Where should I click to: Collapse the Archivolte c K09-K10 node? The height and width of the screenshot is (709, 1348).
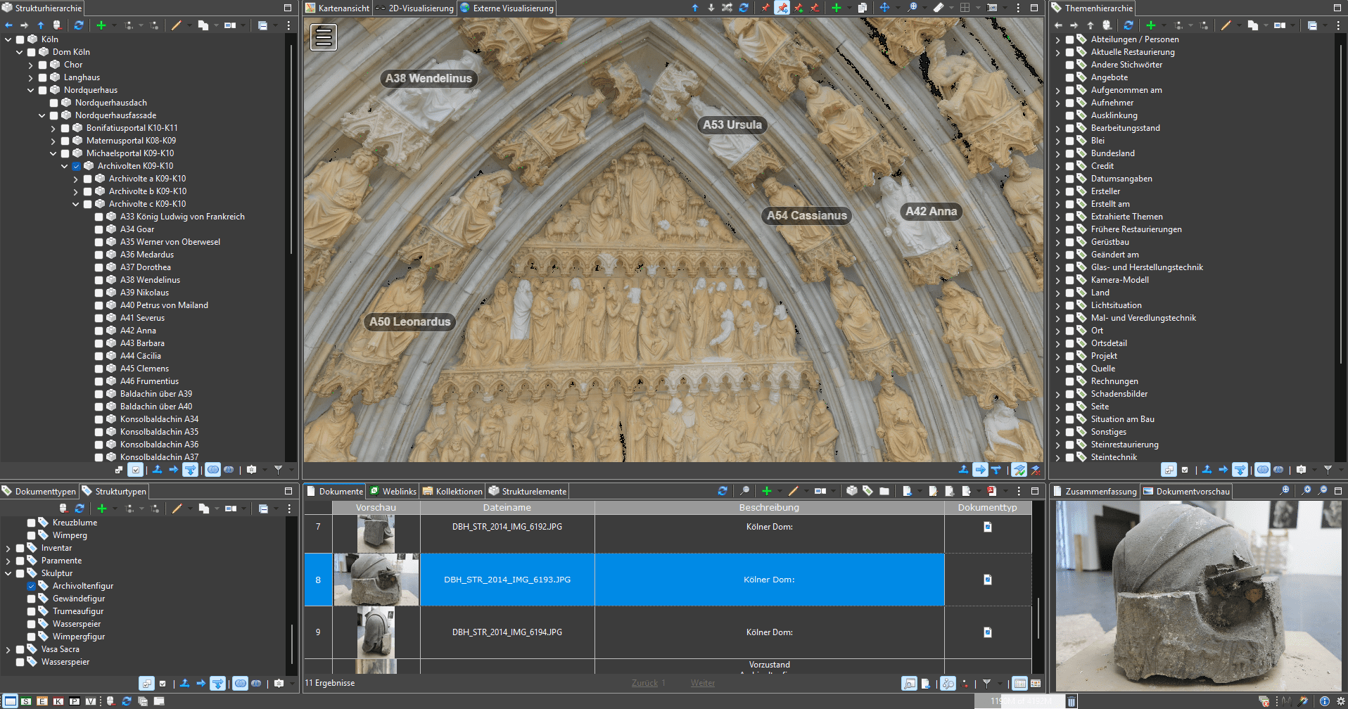75,204
